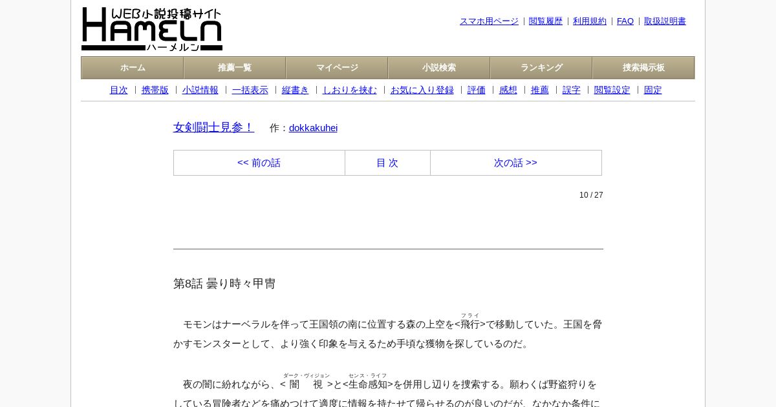Switch to 縦書き display

point(296,90)
